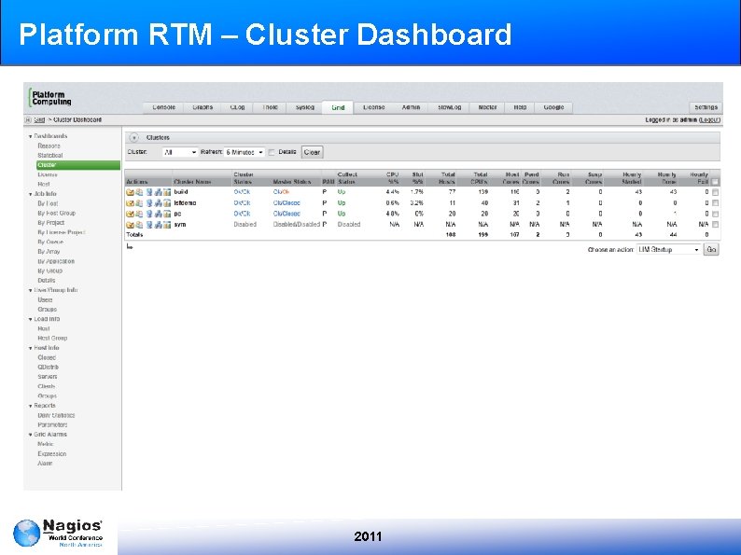Image resolution: width=741 pixels, height=555 pixels.
Task: Click the network icon in the build row
Action: (159, 192)
